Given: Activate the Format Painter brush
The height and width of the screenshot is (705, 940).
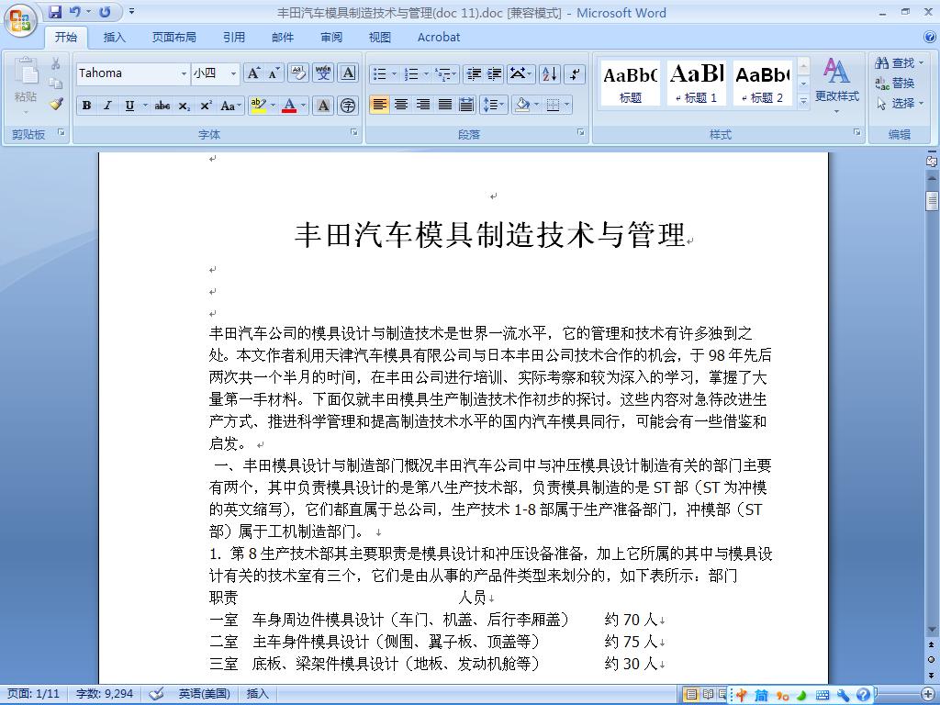Looking at the screenshot, I should [x=56, y=104].
